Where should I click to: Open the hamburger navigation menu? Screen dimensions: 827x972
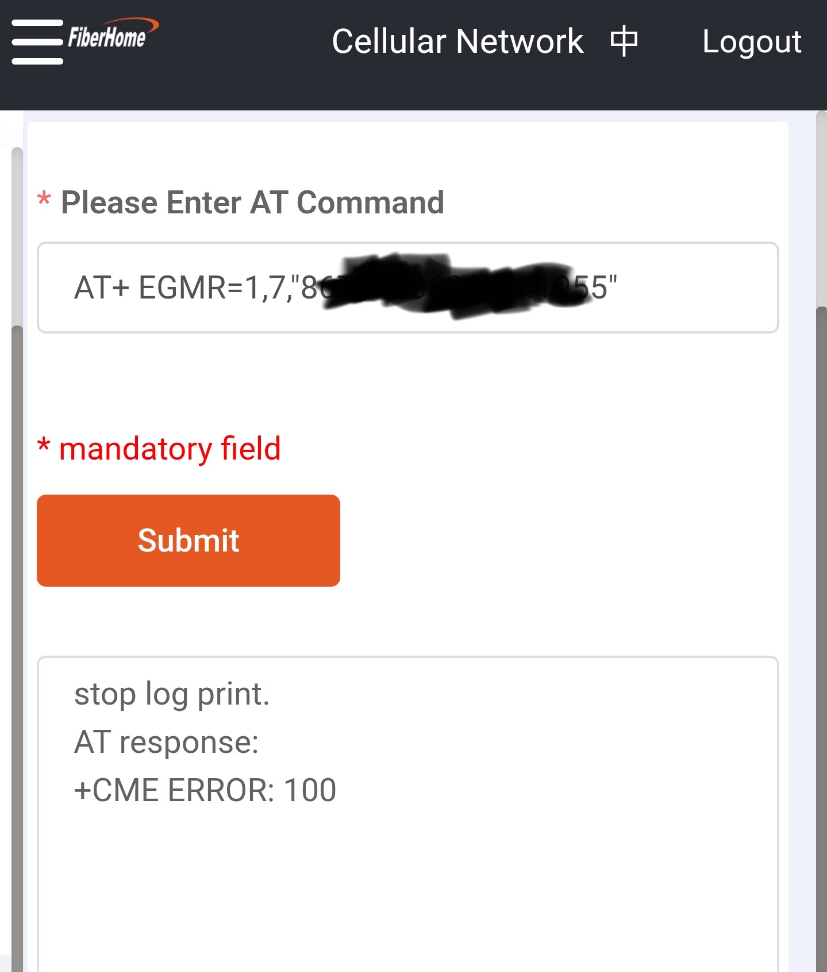click(37, 42)
